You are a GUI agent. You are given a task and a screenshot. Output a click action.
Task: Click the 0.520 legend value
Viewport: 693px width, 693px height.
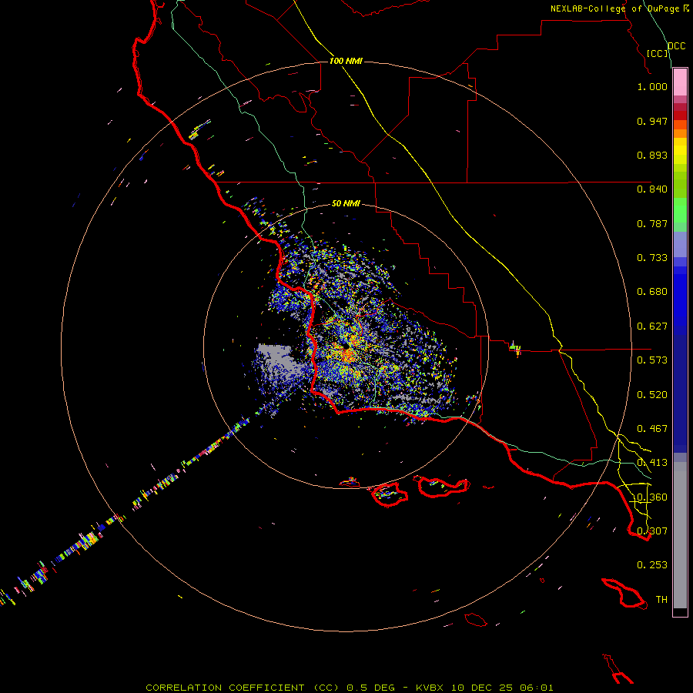(x=652, y=395)
